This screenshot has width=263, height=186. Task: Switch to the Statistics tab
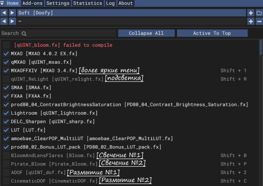(x=87, y=3)
